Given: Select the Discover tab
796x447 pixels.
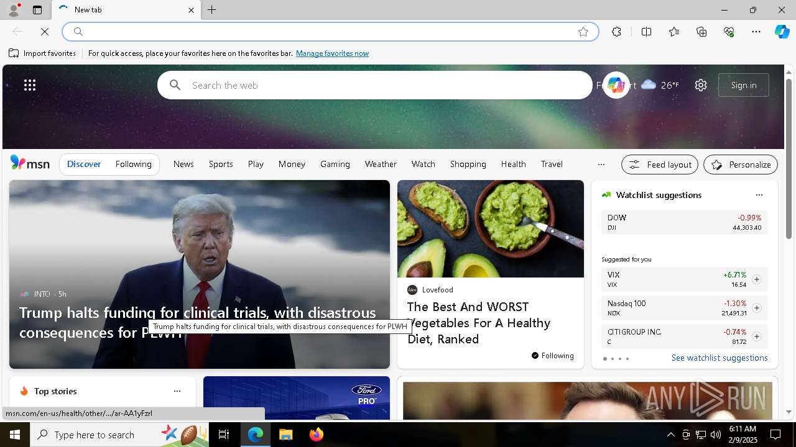Looking at the screenshot, I should (84, 164).
